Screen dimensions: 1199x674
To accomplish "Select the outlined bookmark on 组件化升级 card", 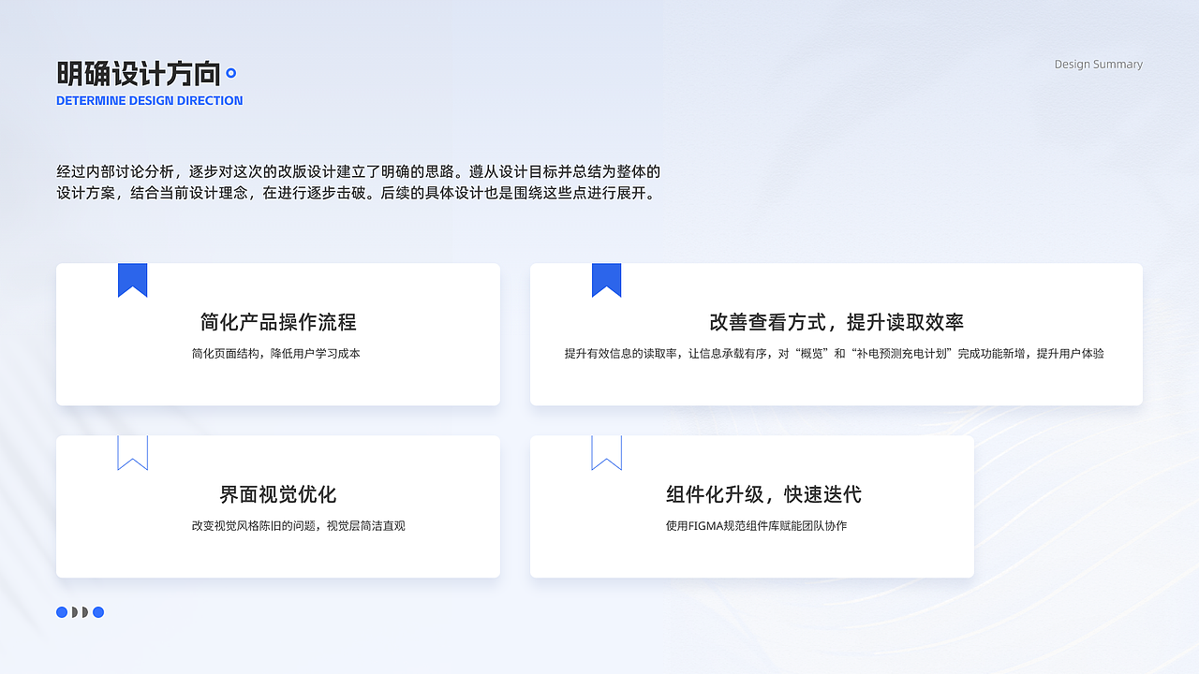I will click(607, 451).
